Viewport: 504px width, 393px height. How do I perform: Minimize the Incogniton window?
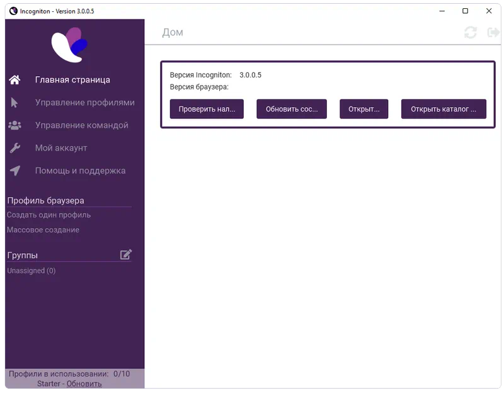[442, 11]
